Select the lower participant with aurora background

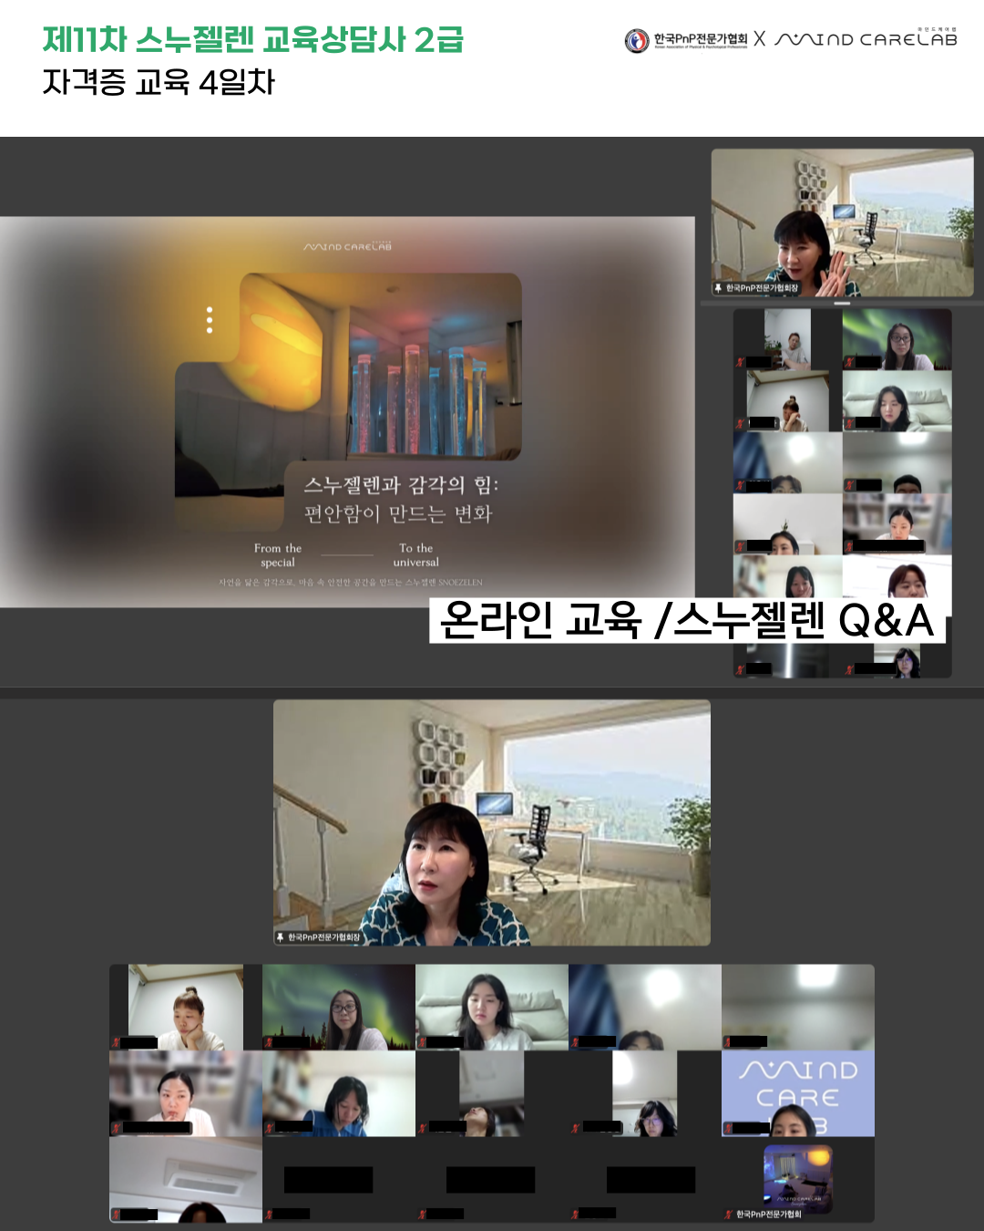[x=339, y=1008]
